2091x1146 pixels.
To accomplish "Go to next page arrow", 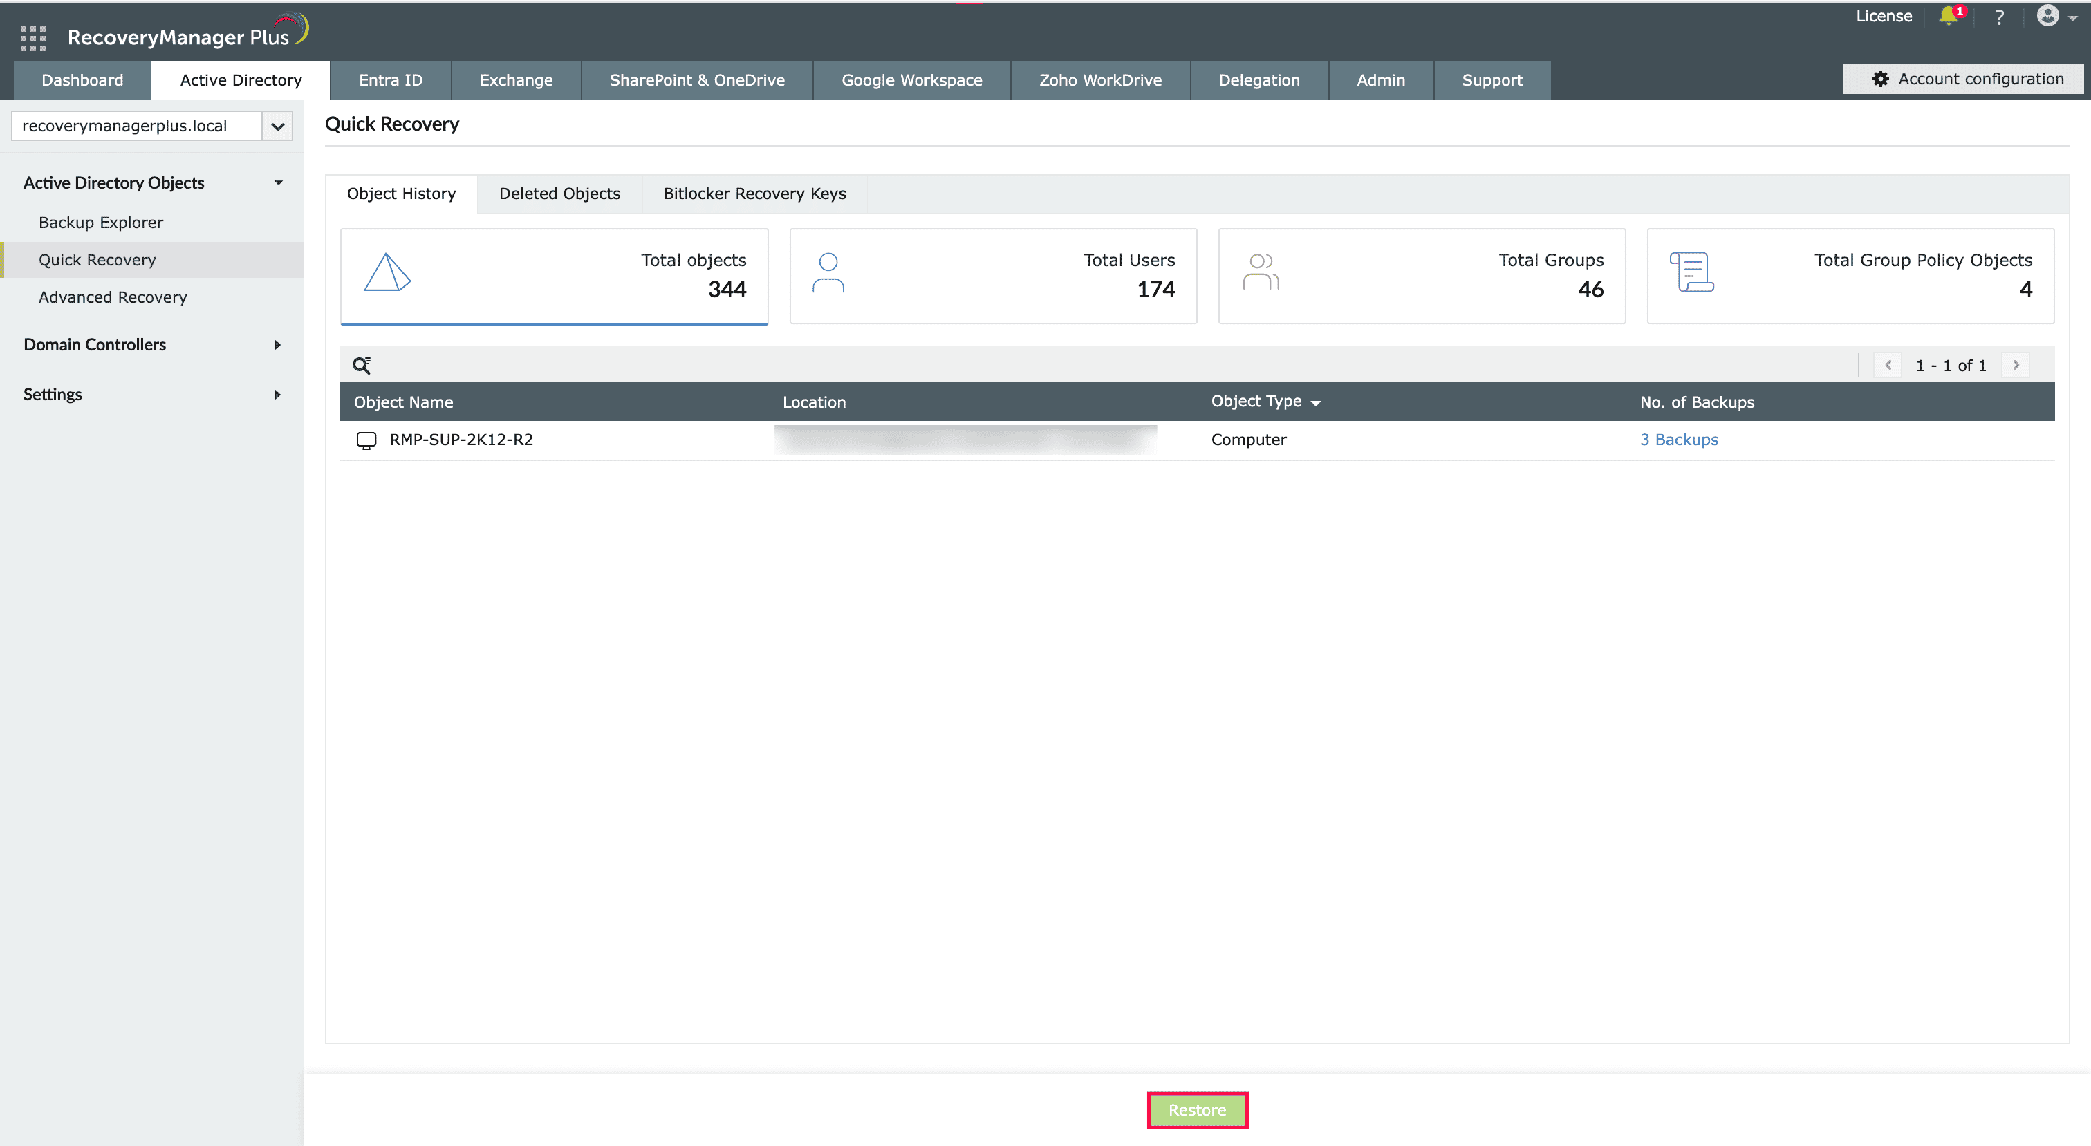I will [2016, 365].
